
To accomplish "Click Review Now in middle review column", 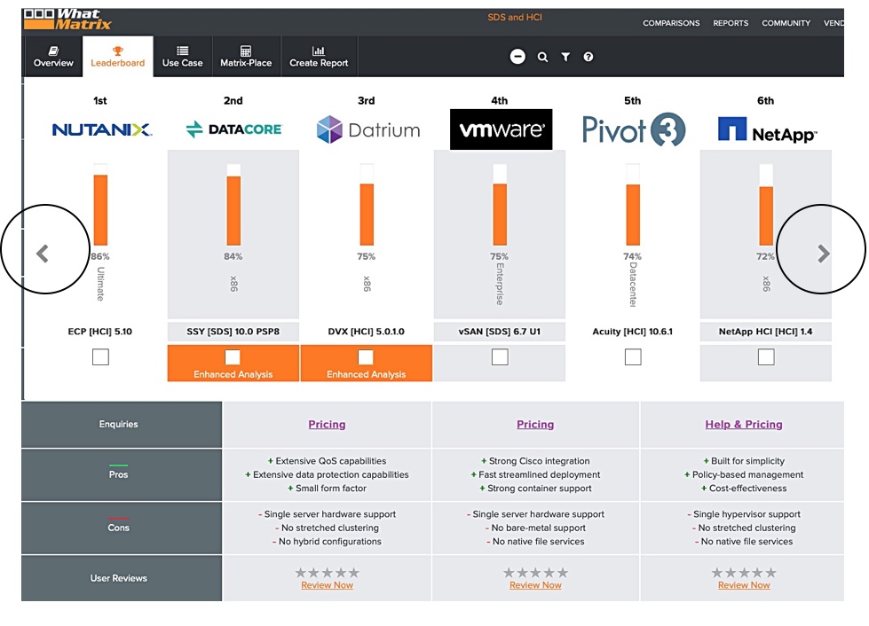I will [x=535, y=585].
